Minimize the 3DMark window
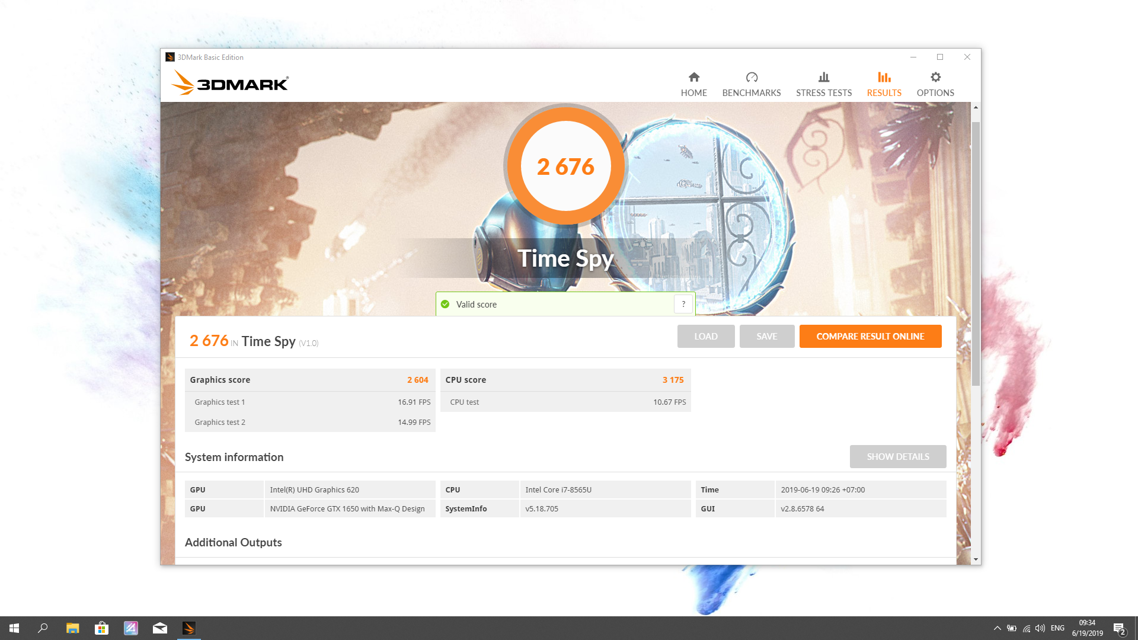The height and width of the screenshot is (640, 1138). point(913,57)
